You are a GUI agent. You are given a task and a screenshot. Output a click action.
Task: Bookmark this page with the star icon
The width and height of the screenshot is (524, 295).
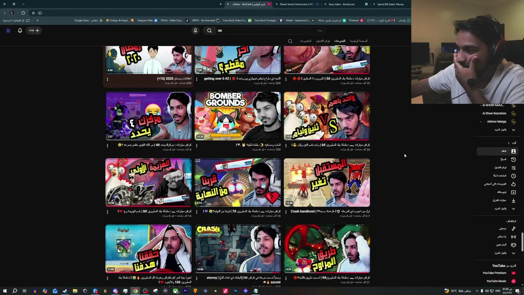(x=33, y=13)
